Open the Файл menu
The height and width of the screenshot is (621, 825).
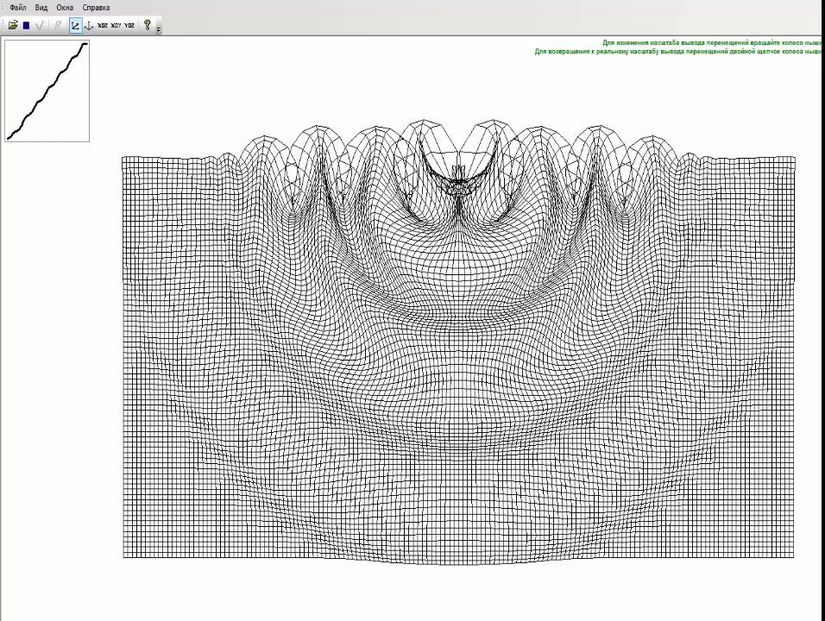[x=17, y=8]
